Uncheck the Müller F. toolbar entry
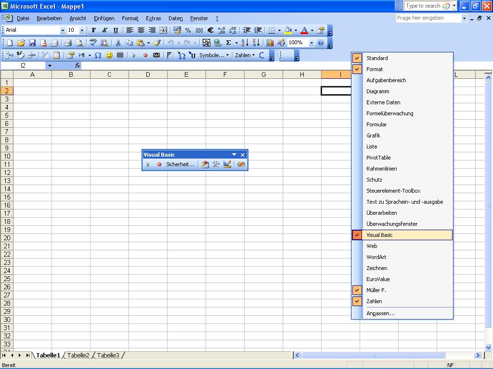The image size is (493, 369). click(x=402, y=290)
